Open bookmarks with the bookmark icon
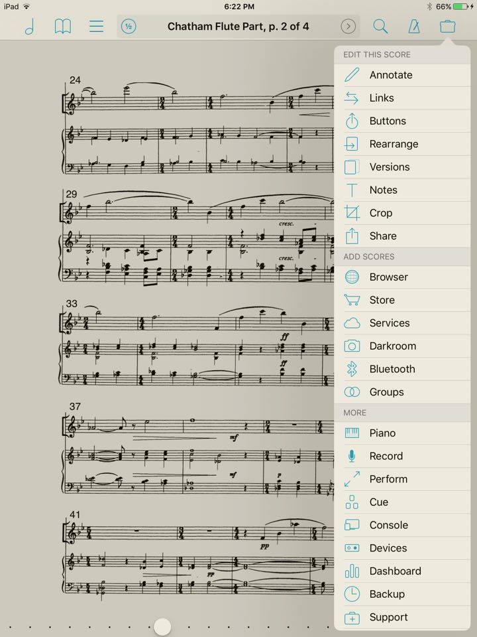Viewport: 477px width, 637px height. [x=63, y=27]
